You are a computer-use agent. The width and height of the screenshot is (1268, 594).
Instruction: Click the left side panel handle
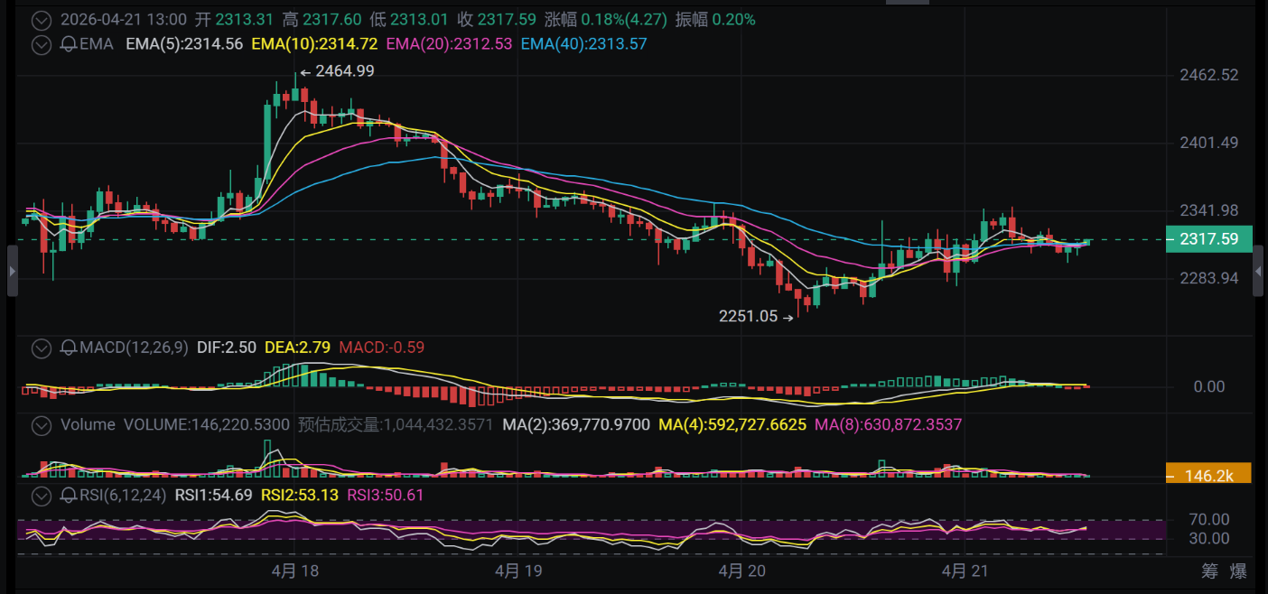[12, 270]
